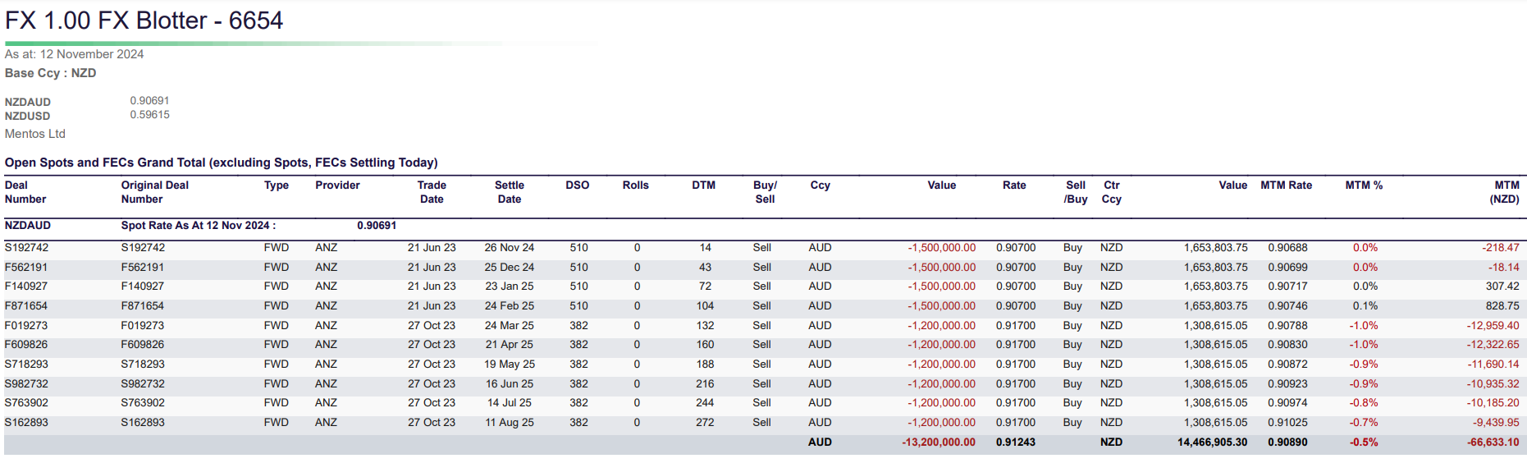Click the Deal Number column header
Screen dimensions: 1527x463
coord(25,192)
